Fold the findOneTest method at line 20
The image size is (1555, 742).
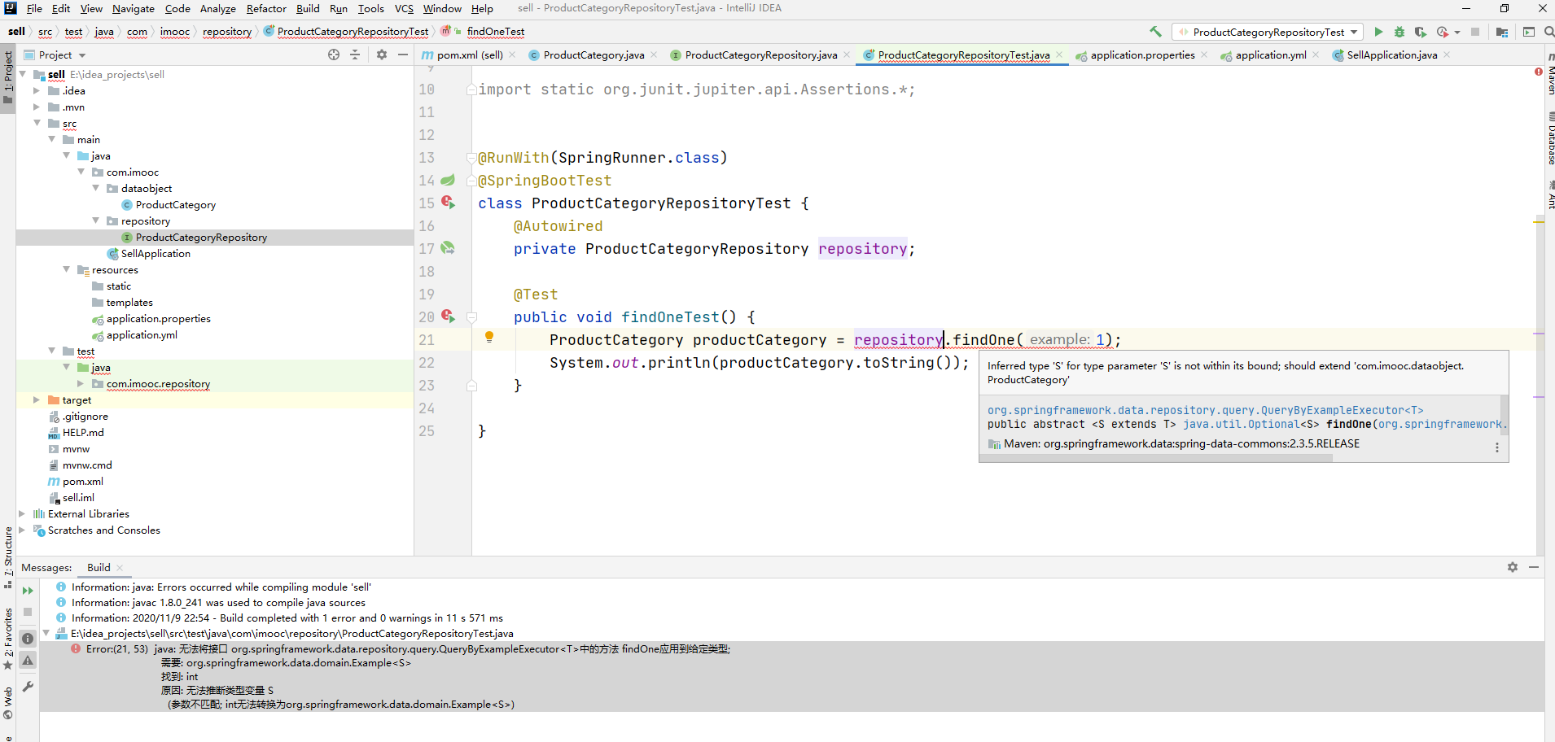(472, 317)
